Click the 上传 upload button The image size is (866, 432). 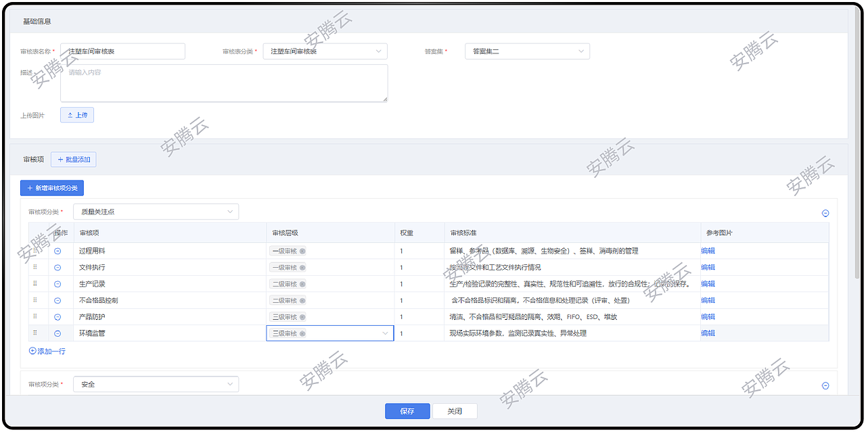click(x=77, y=115)
